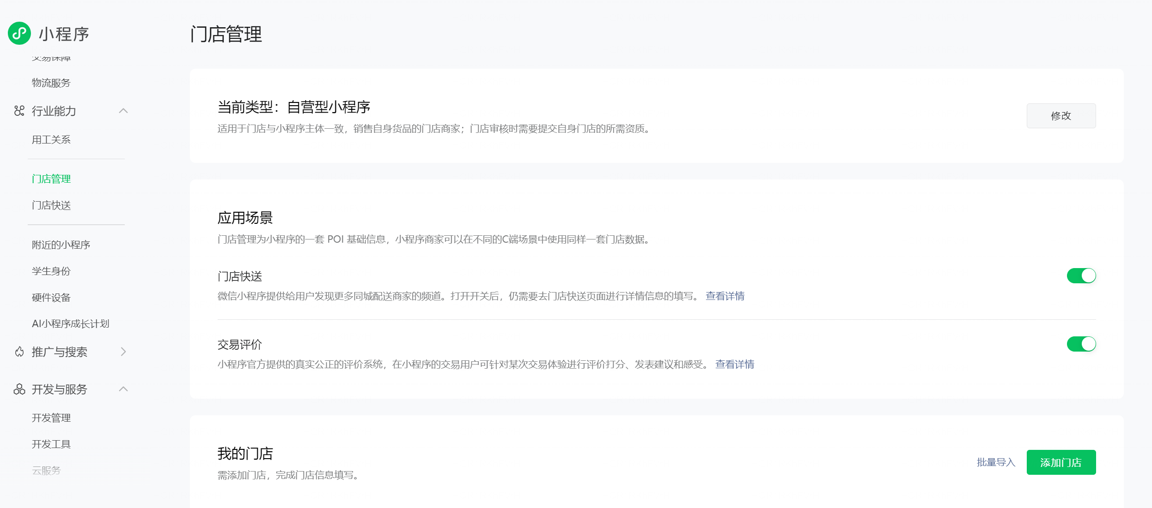
Task: Open 查看详情 link for 门店快送
Action: tap(725, 296)
